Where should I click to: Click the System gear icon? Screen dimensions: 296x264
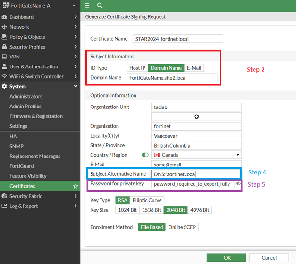(x=4, y=86)
